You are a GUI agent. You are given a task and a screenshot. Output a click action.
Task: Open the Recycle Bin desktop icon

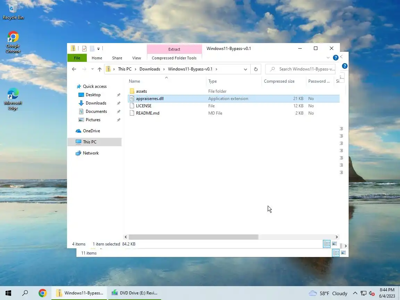pyautogui.click(x=13, y=10)
